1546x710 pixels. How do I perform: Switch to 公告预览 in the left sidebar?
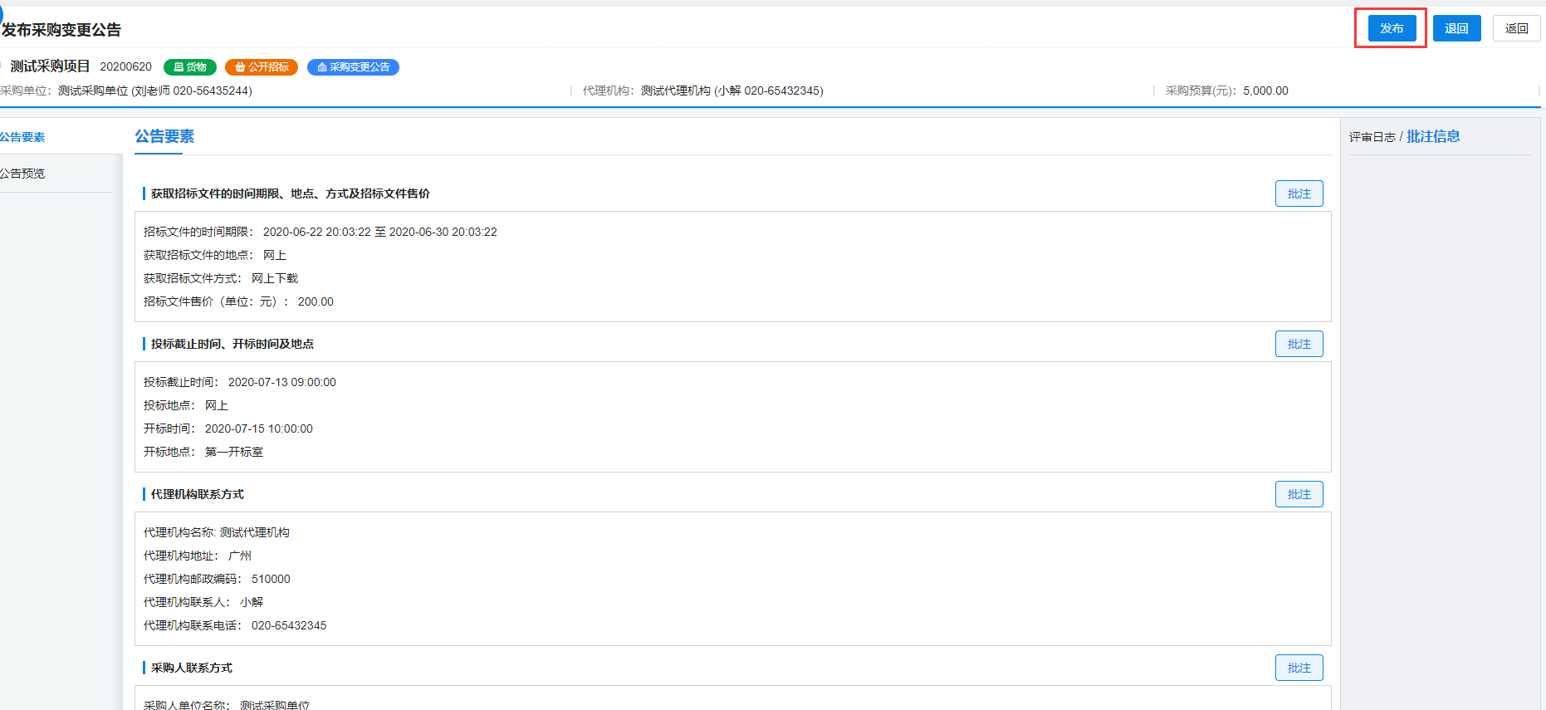tap(23, 174)
